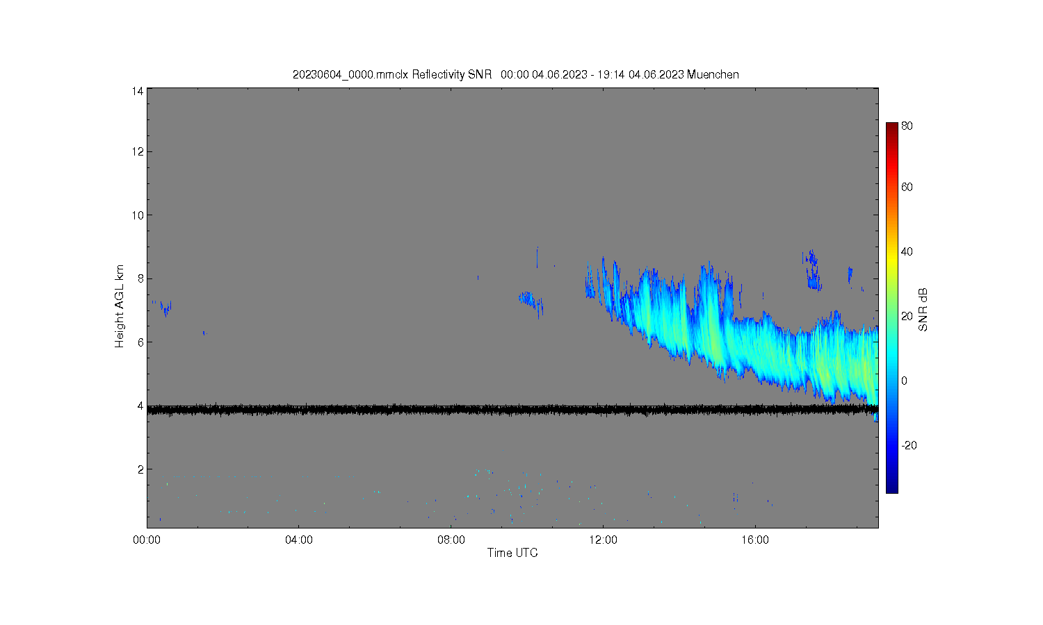
Task: Click the '-20' colorbar tick value
Action: [909, 445]
